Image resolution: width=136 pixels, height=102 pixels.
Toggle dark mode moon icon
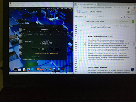point(121,17)
